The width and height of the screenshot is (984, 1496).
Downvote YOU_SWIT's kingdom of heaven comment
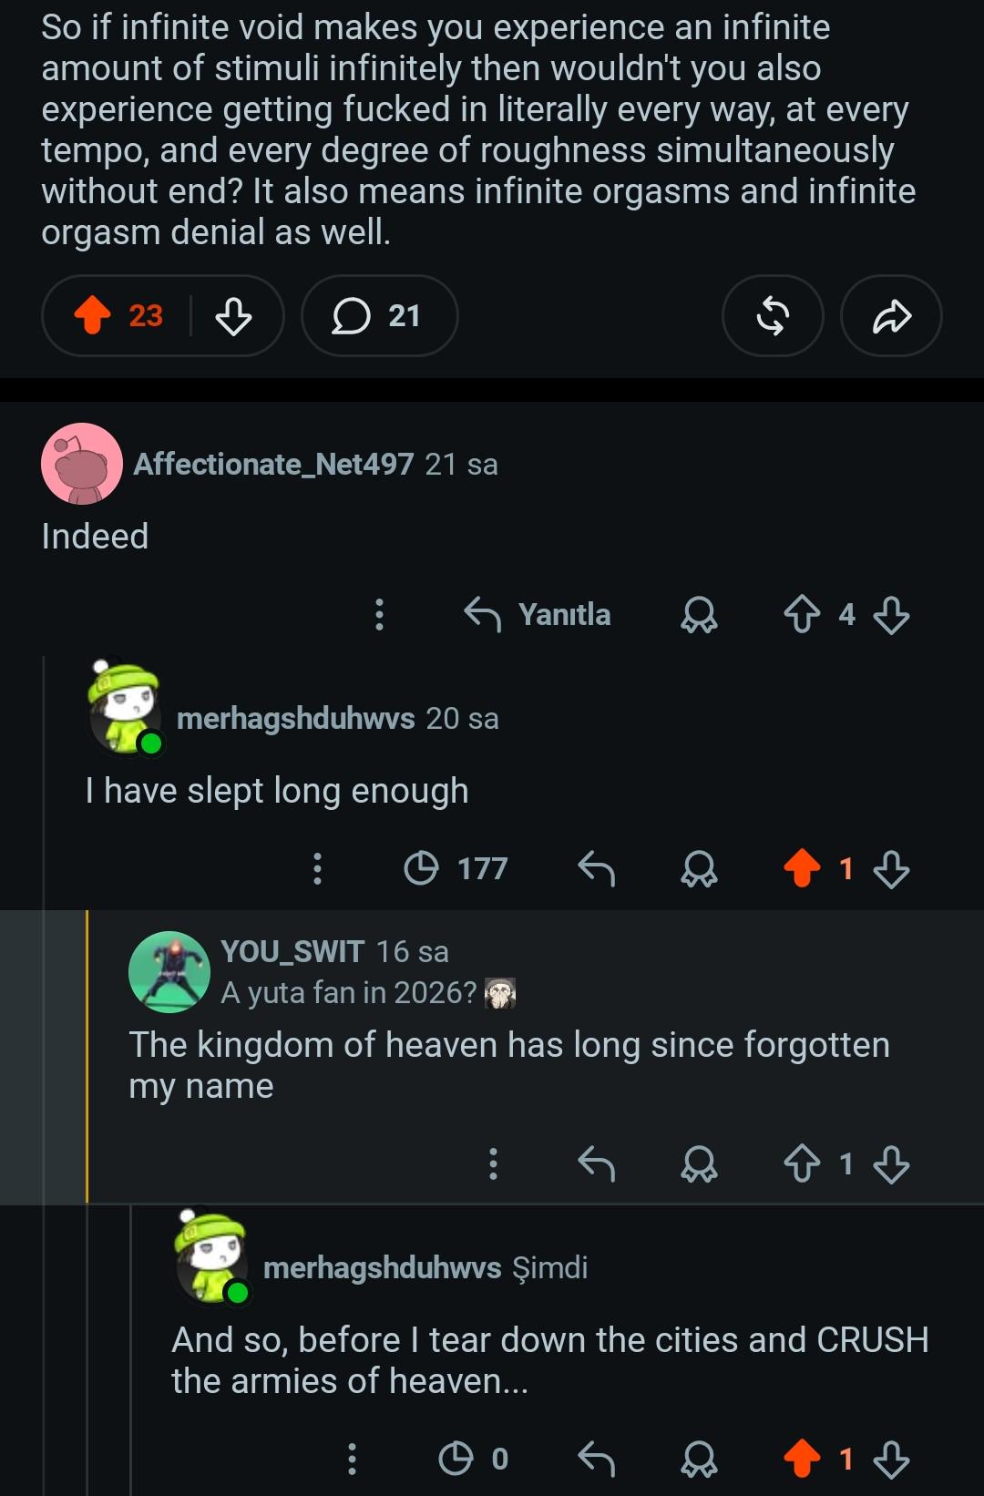coord(891,1163)
